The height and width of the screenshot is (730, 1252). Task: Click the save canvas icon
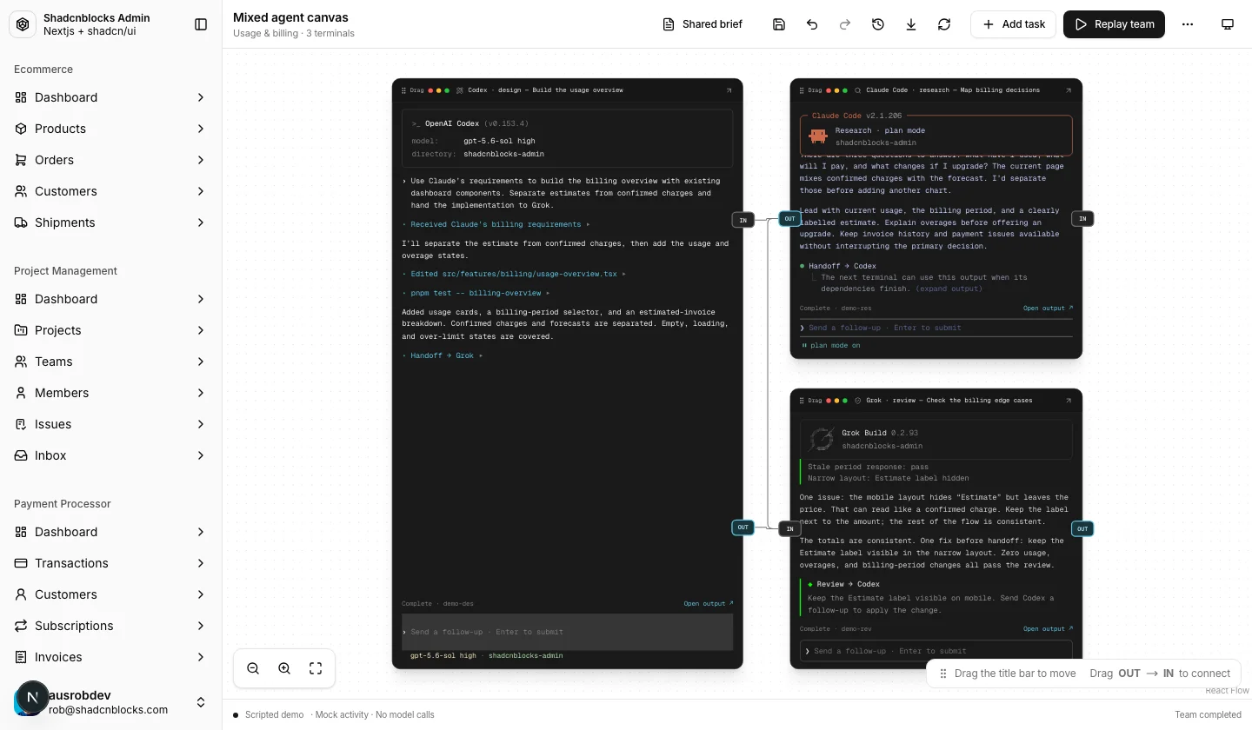click(779, 24)
